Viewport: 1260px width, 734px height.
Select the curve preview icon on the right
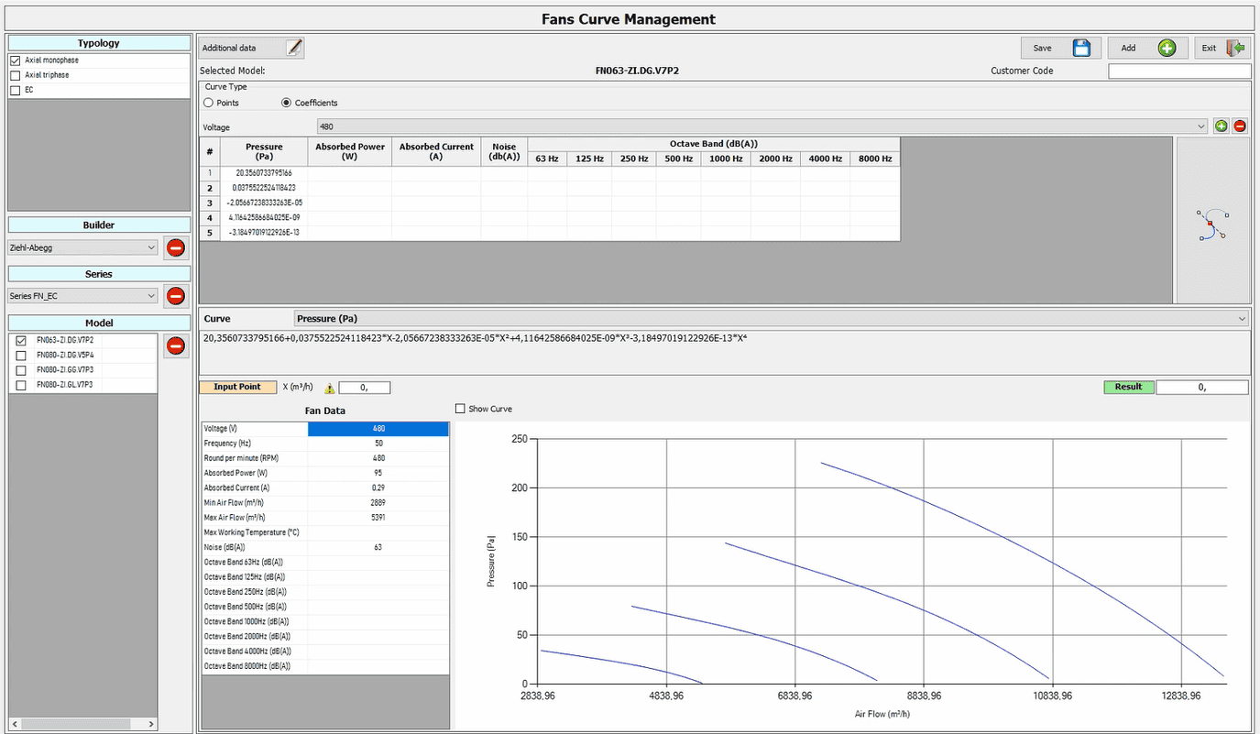(1212, 223)
